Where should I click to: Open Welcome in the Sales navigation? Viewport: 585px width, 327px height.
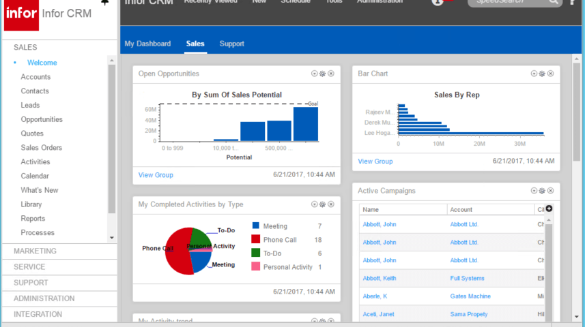pos(42,63)
